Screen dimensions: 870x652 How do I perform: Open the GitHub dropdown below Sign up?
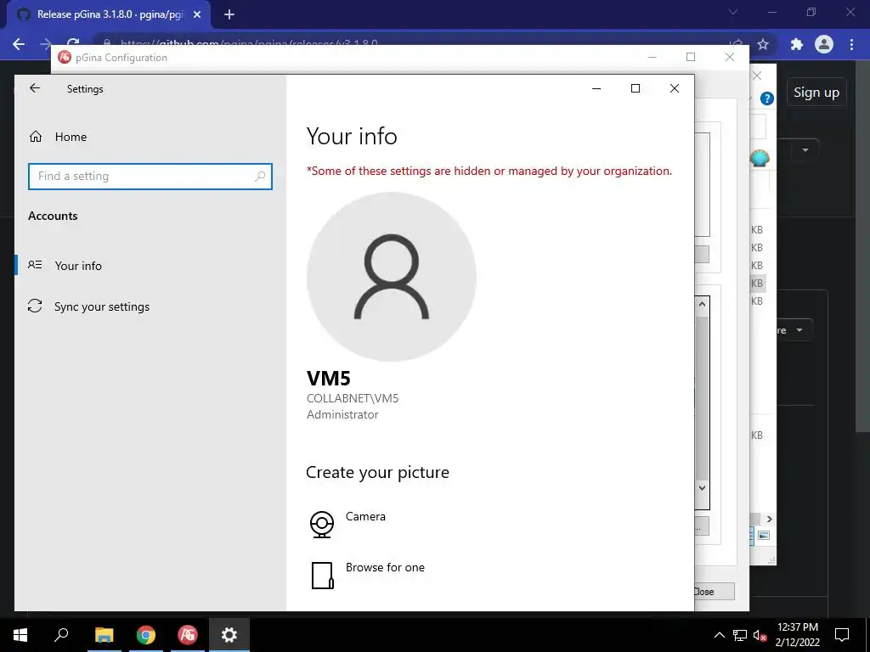[805, 150]
